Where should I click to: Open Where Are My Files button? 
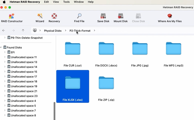pyautogui.click(x=170, y=18)
